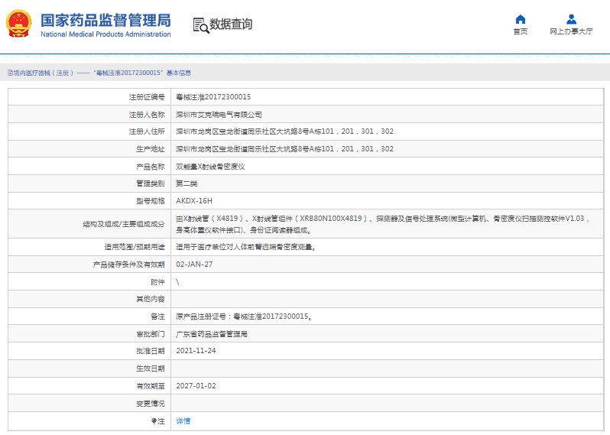Screen dimensions: 610x435
Task: Click the data query magnifier icon
Action: [x=201, y=25]
